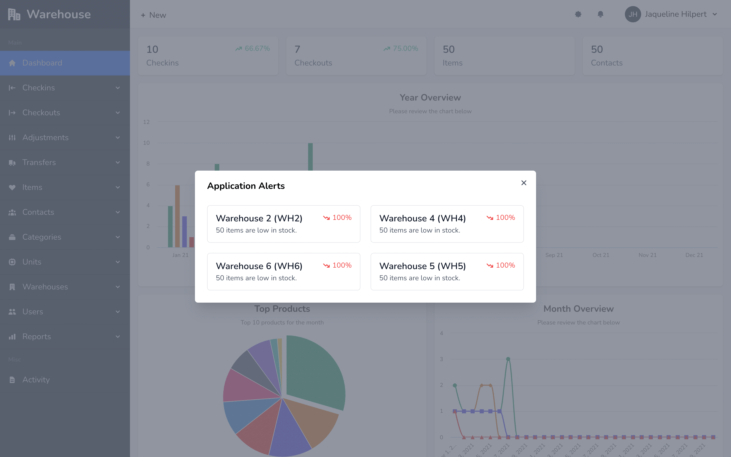
Task: Expand the Checkins menu chevron
Action: pos(118,88)
